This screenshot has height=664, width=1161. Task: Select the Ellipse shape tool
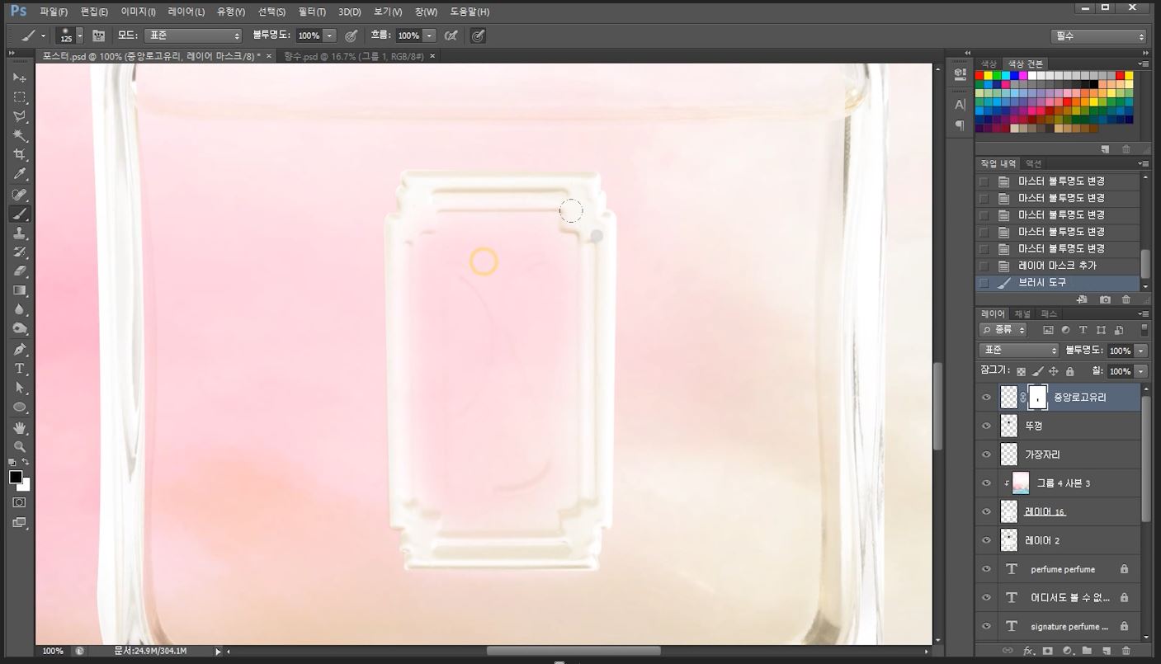(20, 407)
